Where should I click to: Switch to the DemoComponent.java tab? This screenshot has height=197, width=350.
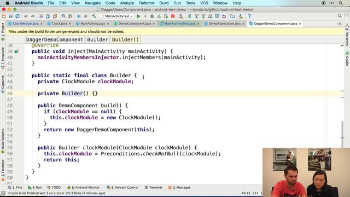pos(135,24)
